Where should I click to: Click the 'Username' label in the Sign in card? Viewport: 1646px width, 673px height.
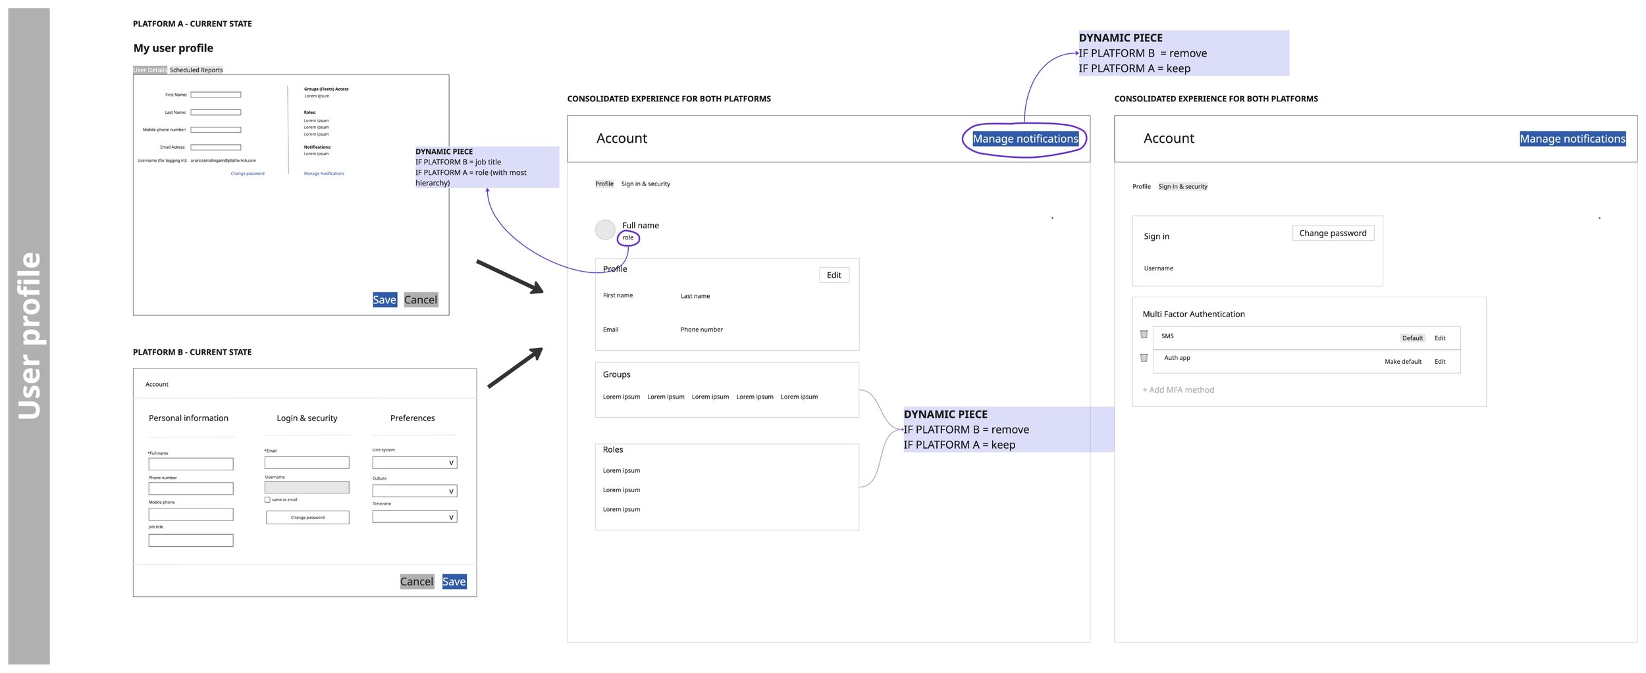[x=1159, y=268]
